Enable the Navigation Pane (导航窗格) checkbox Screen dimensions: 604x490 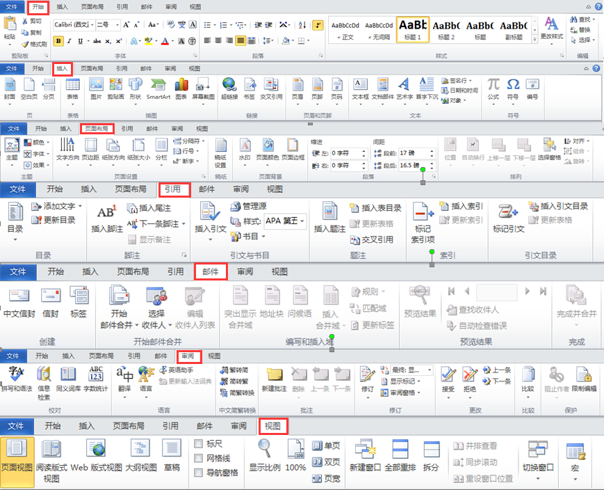pyautogui.click(x=198, y=473)
